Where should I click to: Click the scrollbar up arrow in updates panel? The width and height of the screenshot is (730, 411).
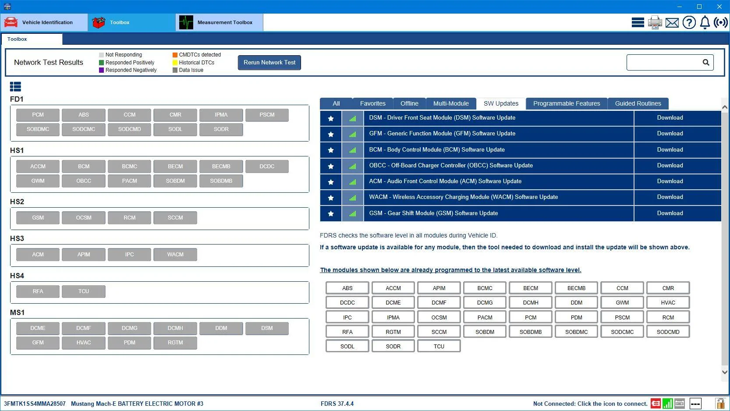[725, 107]
